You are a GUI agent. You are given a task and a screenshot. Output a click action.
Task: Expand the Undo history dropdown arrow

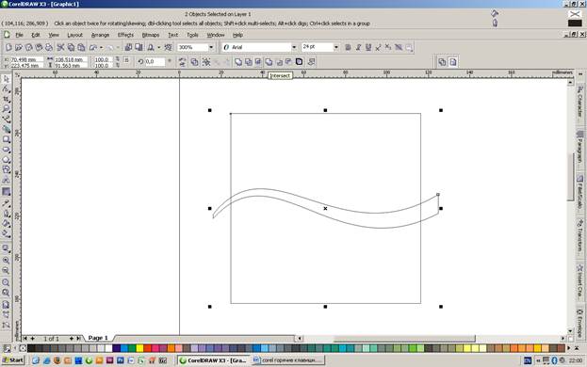[x=101, y=48]
